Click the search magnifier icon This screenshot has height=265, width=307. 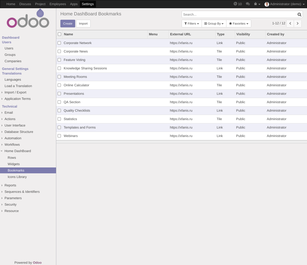click(299, 15)
